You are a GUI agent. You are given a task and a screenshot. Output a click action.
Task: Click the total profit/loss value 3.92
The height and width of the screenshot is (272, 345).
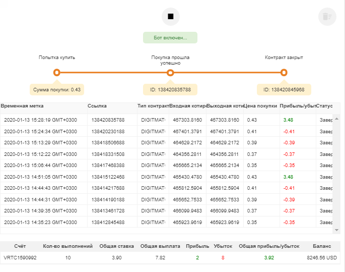tap(269, 258)
